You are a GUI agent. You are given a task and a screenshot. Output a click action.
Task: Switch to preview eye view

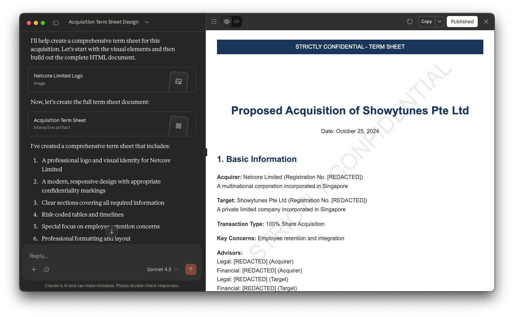coord(227,22)
